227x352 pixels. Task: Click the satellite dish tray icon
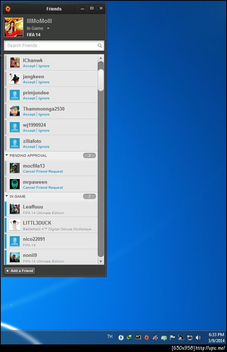(181, 338)
